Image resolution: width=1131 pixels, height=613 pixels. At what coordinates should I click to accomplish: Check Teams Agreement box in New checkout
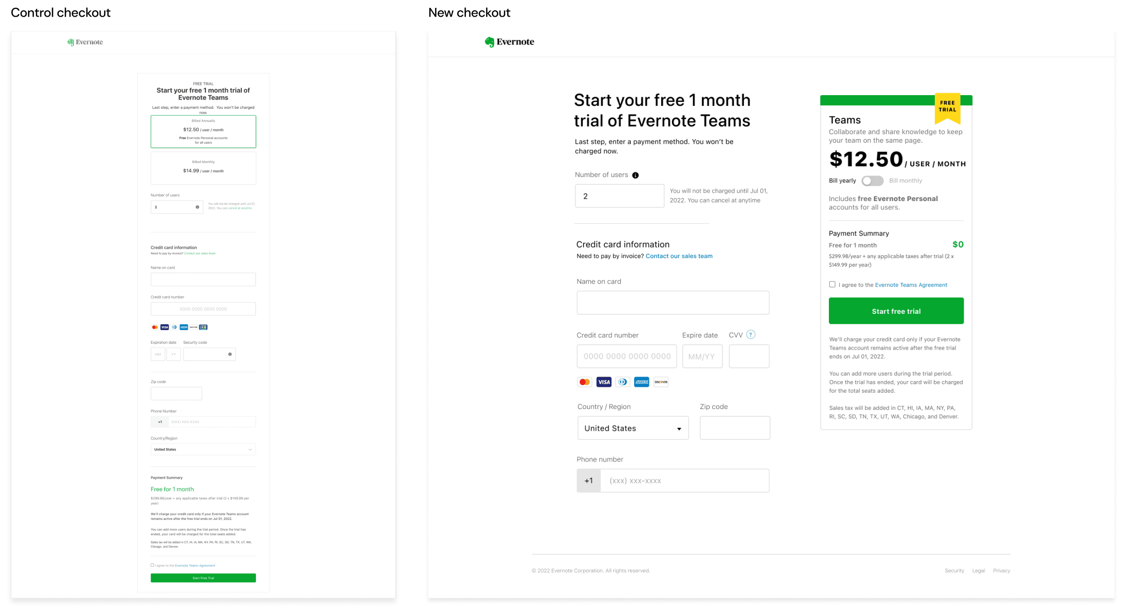point(832,284)
